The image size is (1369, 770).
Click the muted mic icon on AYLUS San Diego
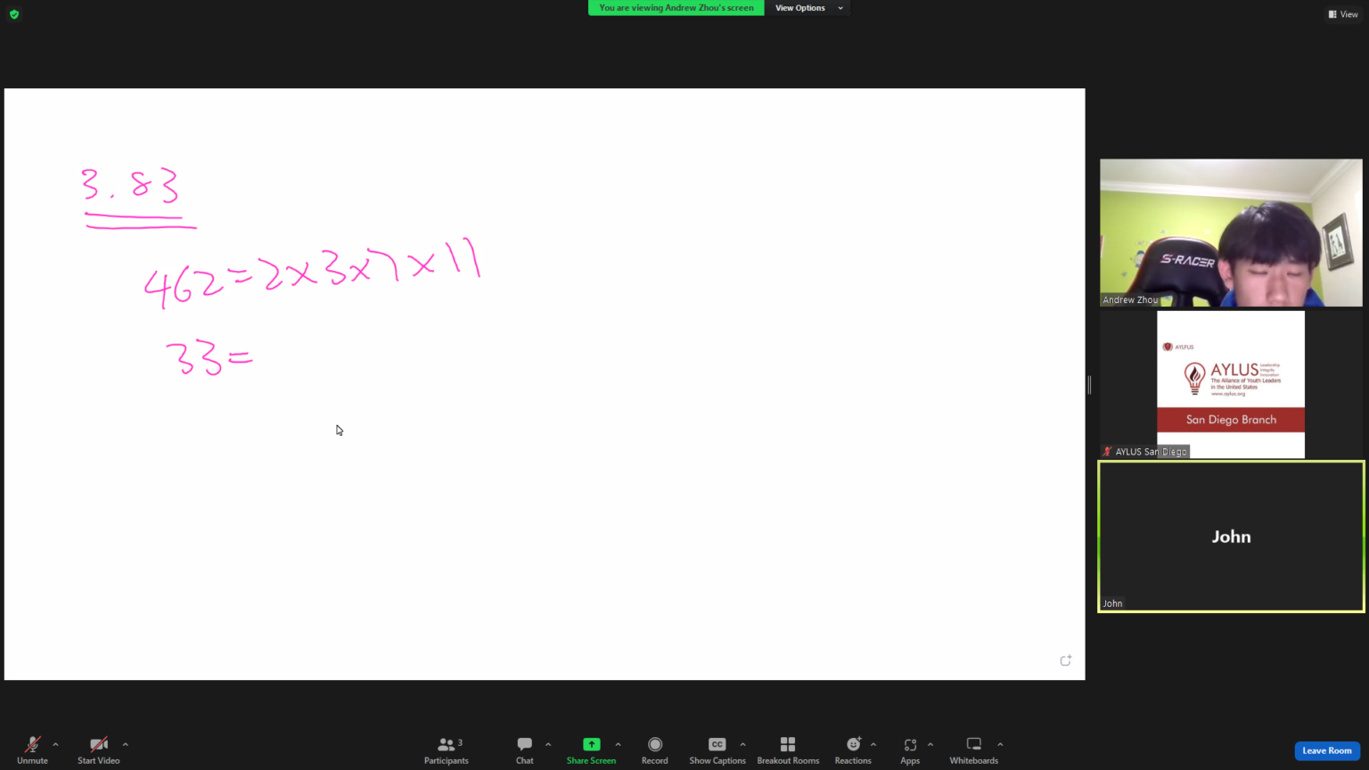pos(1107,452)
